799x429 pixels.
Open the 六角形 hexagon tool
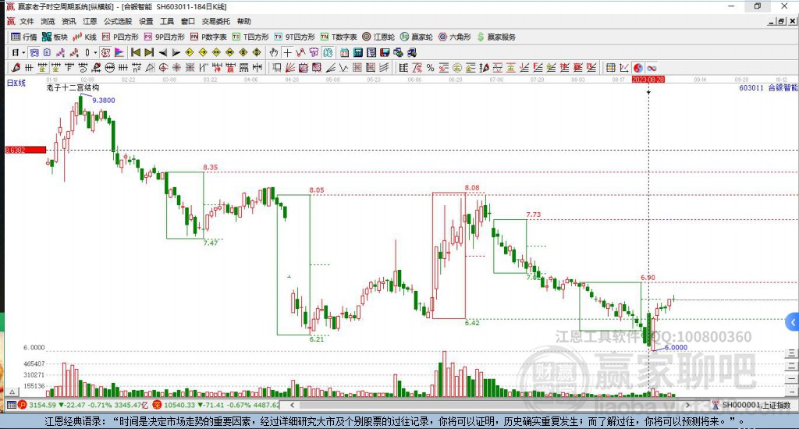[455, 37]
